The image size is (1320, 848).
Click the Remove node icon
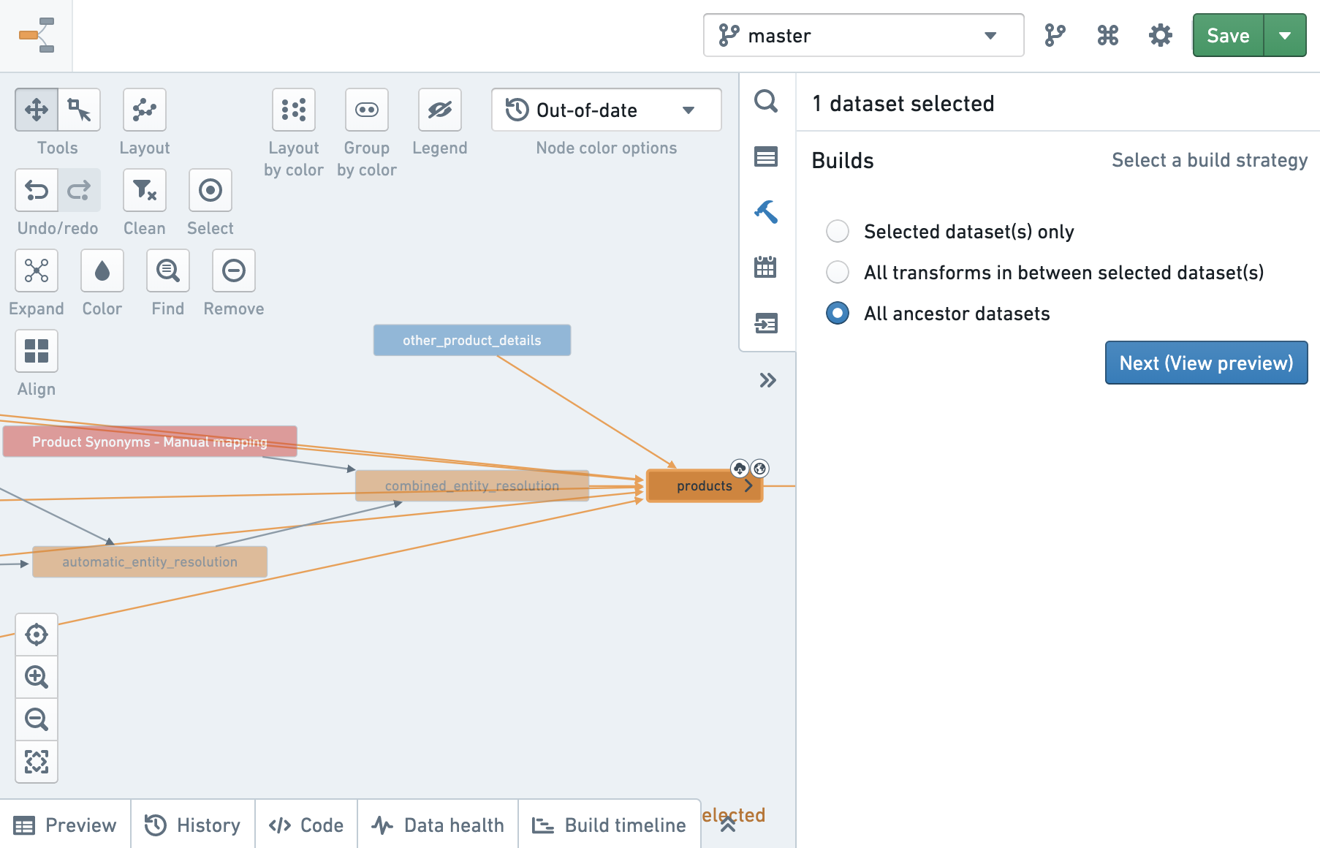click(234, 270)
